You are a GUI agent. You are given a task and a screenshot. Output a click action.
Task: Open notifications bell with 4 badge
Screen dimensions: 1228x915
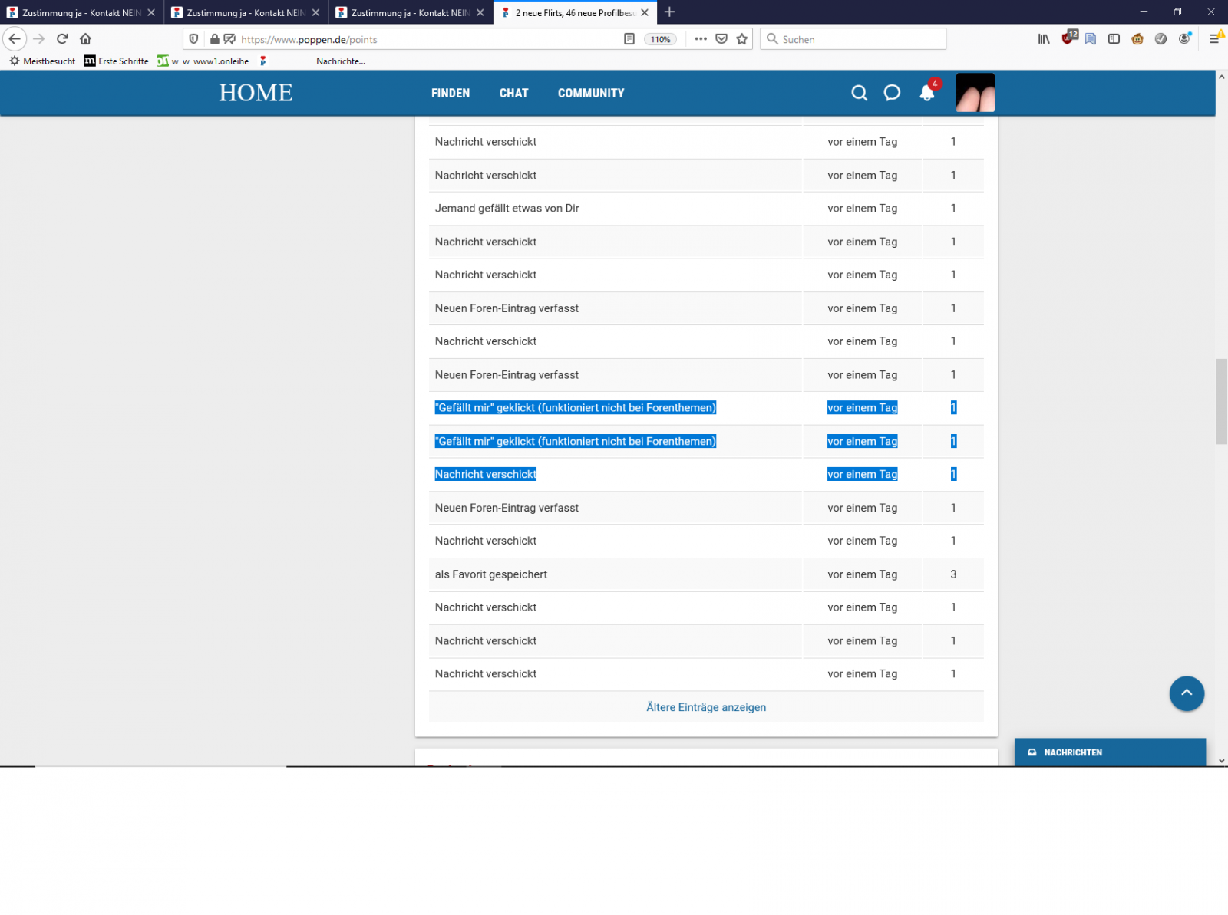pos(927,93)
